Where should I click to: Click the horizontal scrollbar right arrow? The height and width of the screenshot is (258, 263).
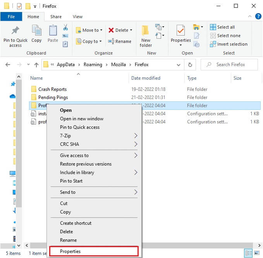(x=260, y=246)
